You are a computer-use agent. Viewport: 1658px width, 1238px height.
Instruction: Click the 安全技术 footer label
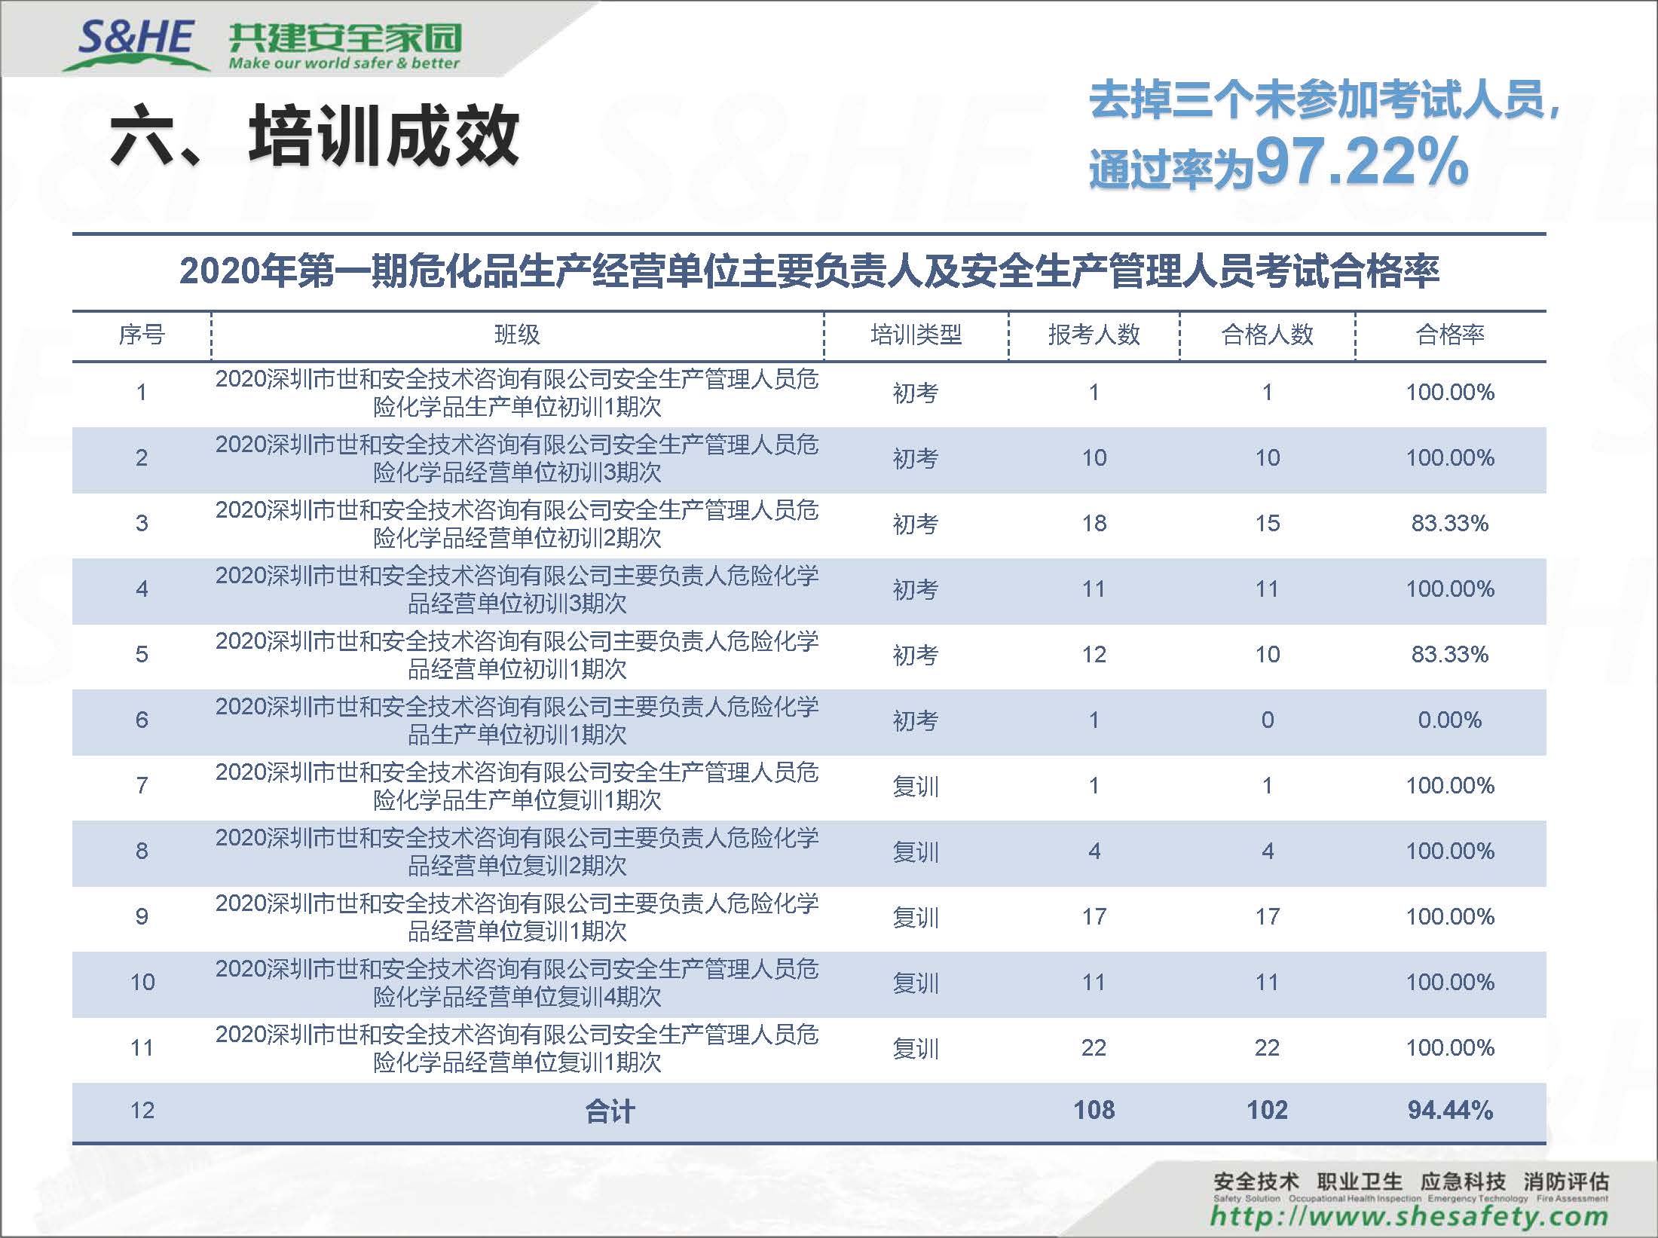1256,1181
